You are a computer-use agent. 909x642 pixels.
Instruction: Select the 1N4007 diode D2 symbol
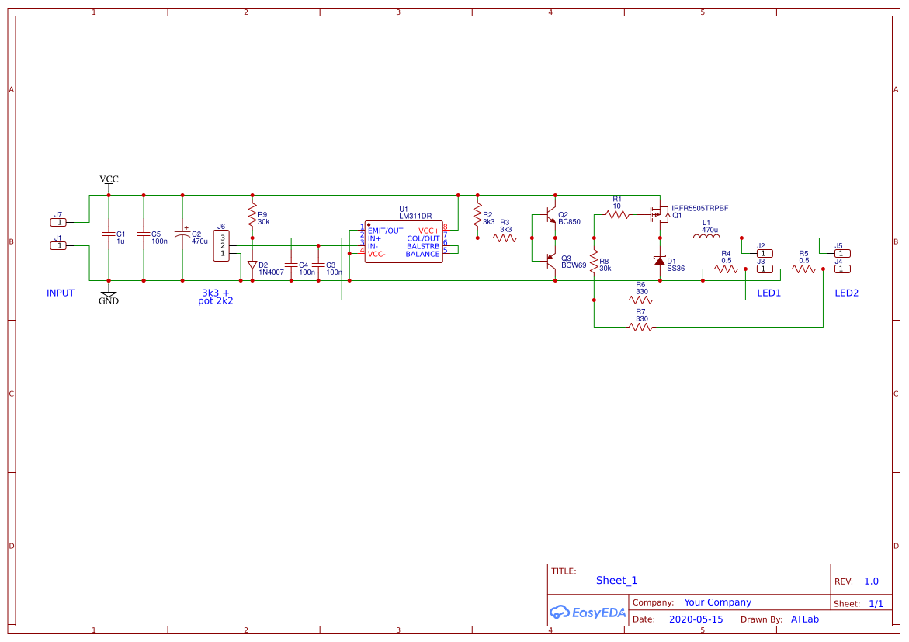pyautogui.click(x=252, y=265)
